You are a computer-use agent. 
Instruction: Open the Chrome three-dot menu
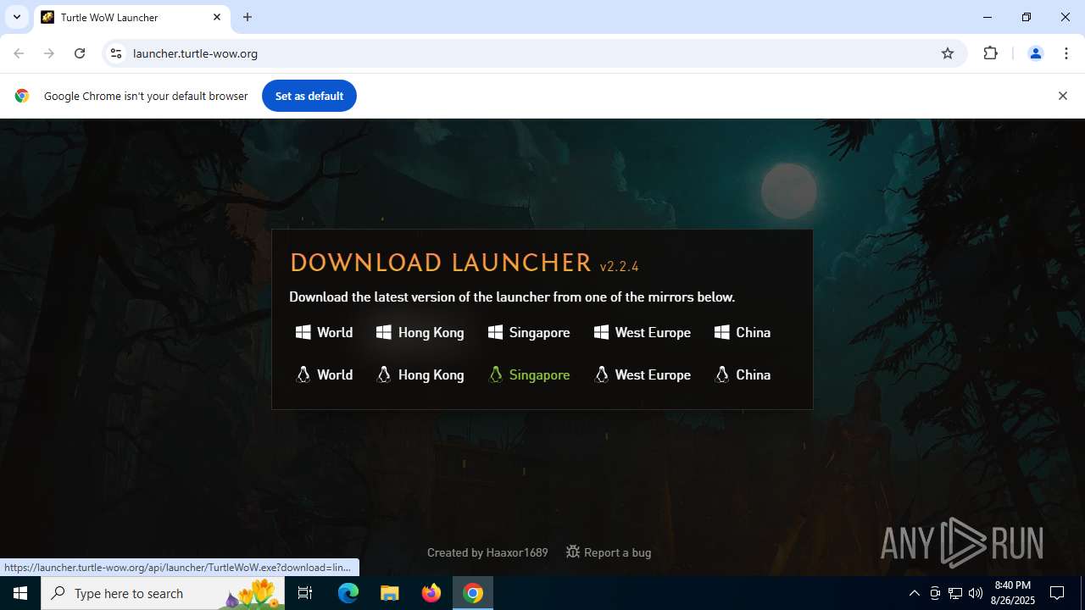pyautogui.click(x=1066, y=53)
